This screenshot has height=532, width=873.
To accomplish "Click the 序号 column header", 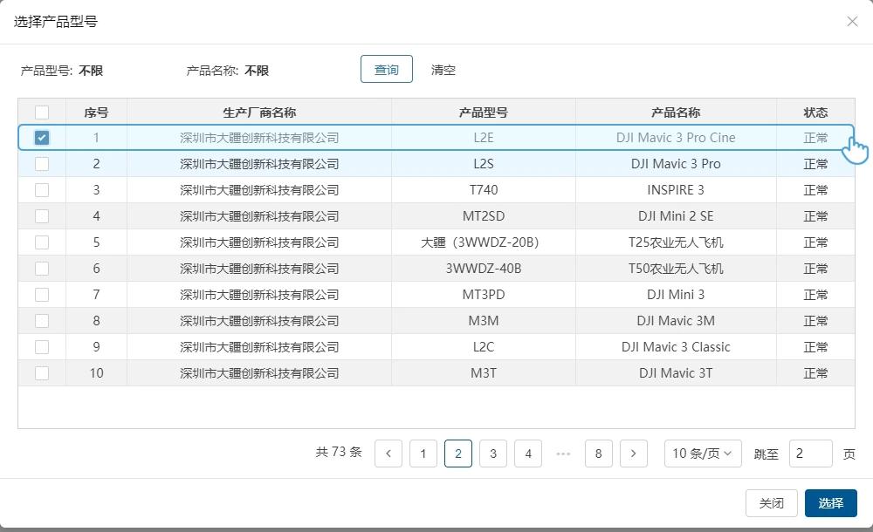I will [x=96, y=113].
